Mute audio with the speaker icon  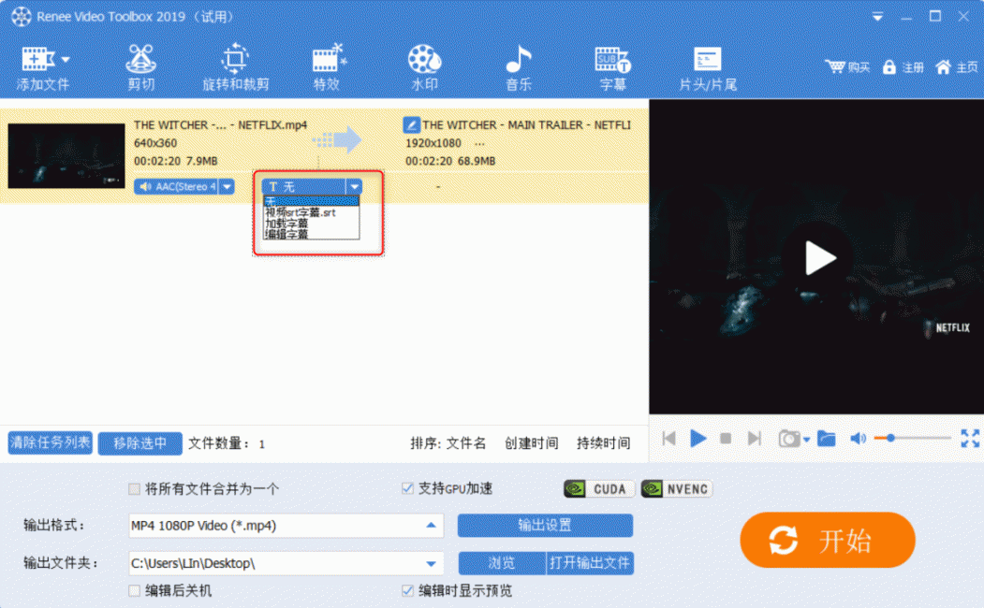pyautogui.click(x=858, y=438)
